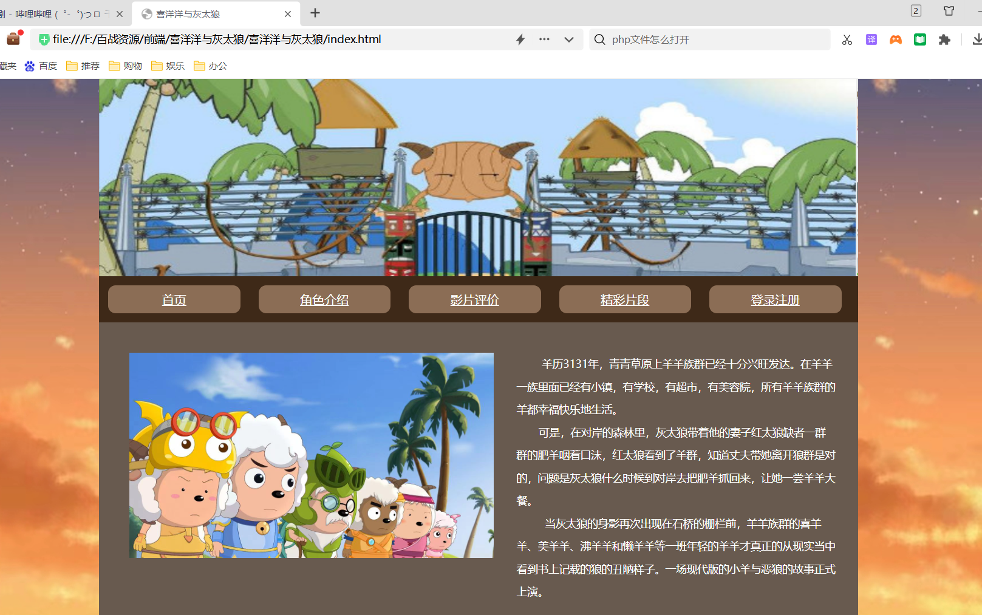Open the puzzle-piece extensions manager
Screen dimensions: 982x615
[944, 39]
